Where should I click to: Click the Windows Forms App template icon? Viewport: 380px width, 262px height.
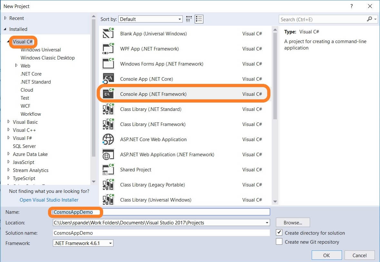click(108, 64)
